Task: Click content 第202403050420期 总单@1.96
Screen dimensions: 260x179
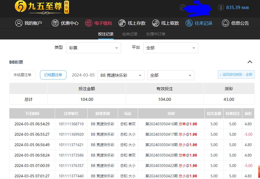Action: pyautogui.click(x=171, y=155)
